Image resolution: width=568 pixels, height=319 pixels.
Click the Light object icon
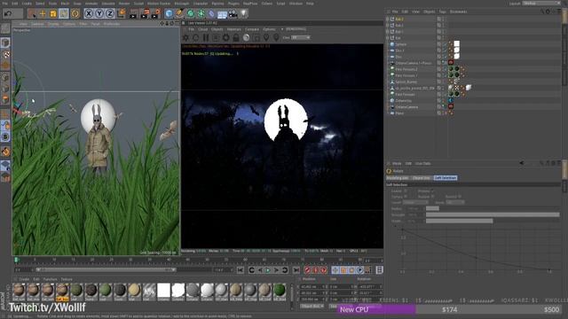click(x=244, y=14)
